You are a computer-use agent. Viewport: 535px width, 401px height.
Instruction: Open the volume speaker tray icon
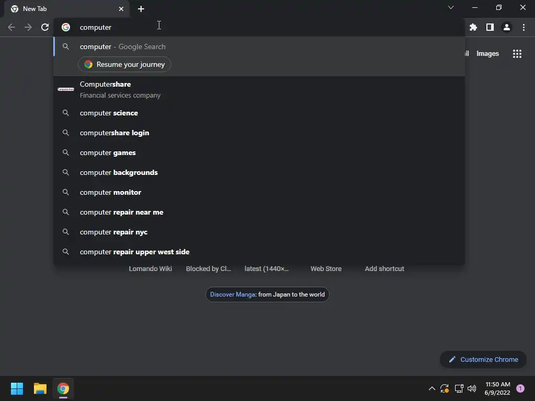(x=472, y=388)
